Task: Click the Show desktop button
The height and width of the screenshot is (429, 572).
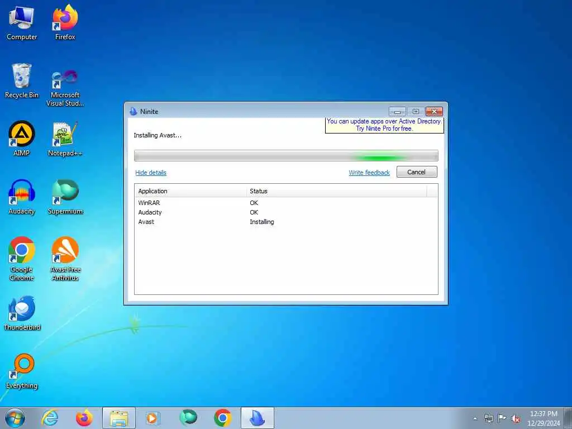Action: tap(568, 418)
